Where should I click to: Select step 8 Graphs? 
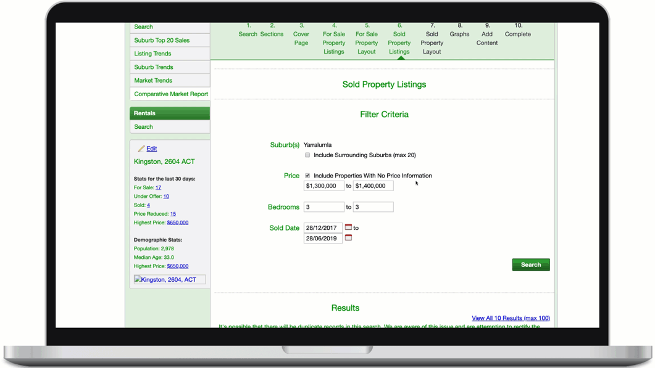[459, 30]
